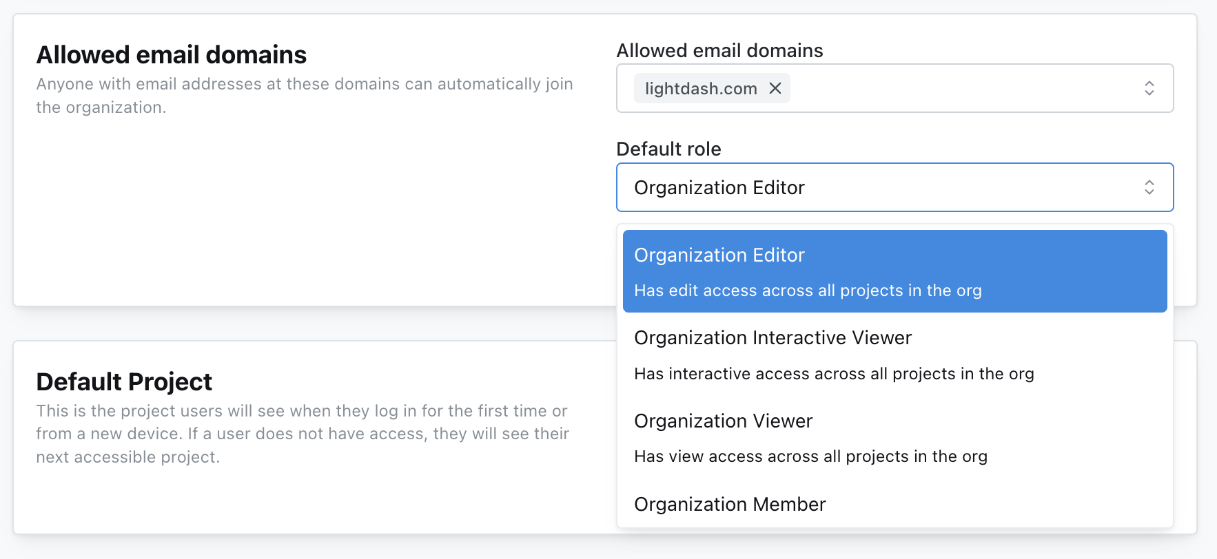Select Organization Member in the role list
The image size is (1217, 559).
[729, 505]
